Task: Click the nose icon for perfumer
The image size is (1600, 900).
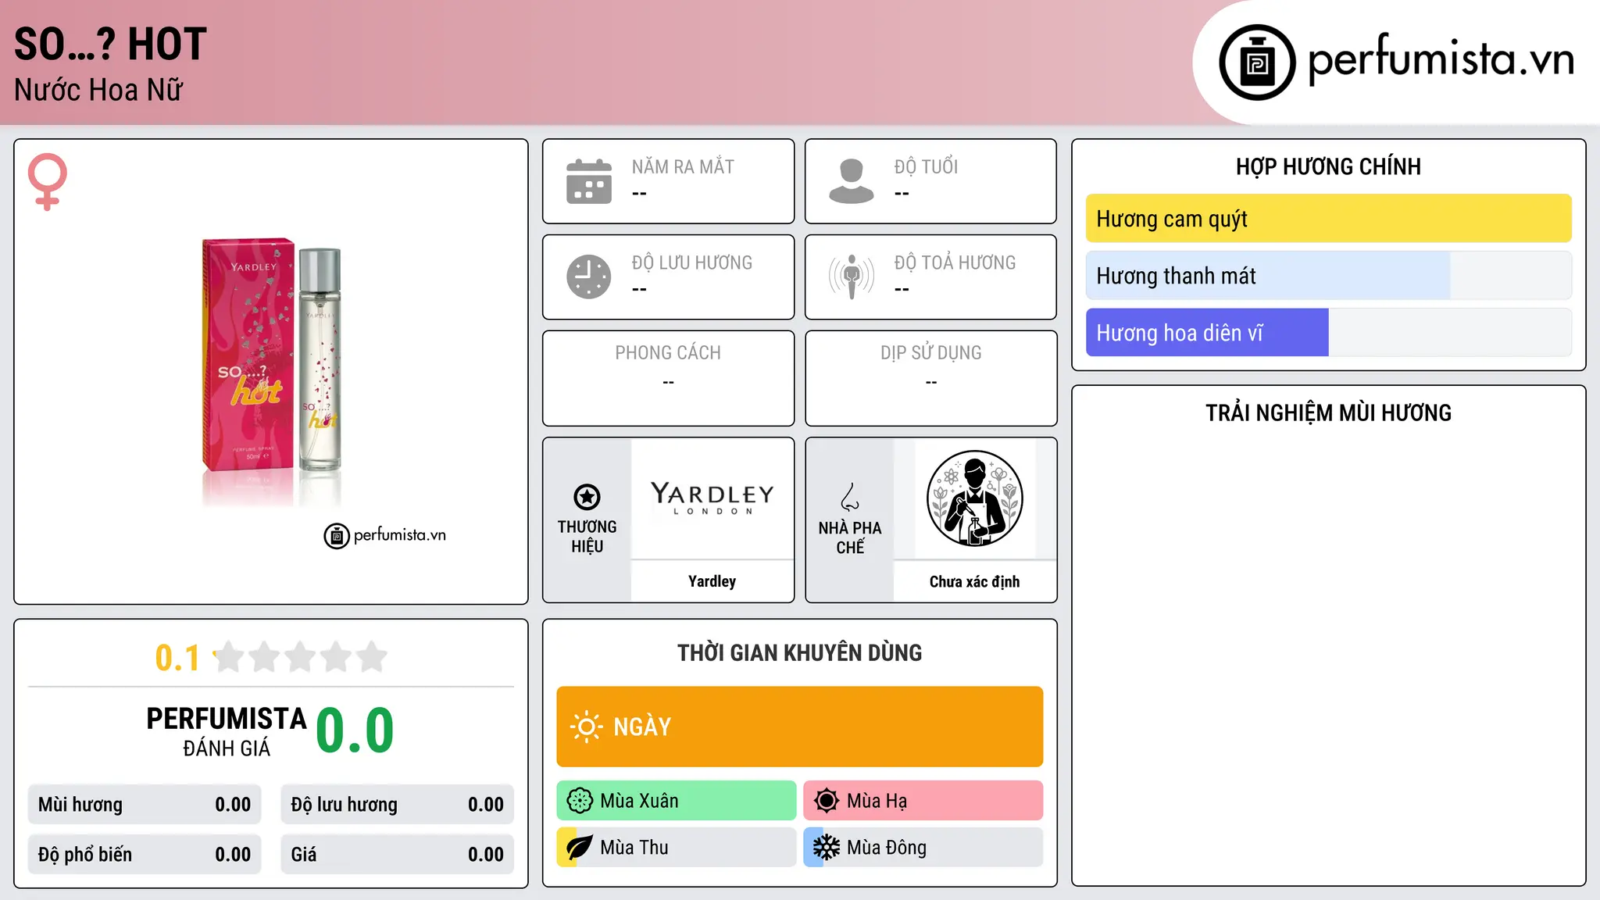Action: click(850, 497)
